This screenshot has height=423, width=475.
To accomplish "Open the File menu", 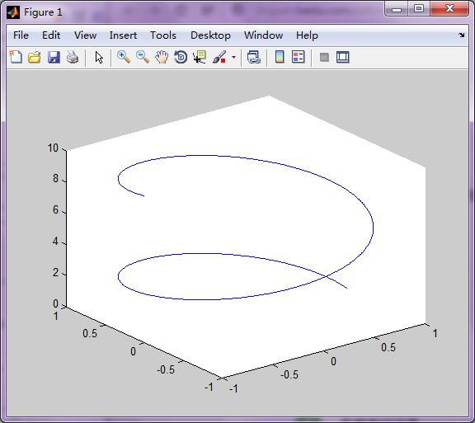I will [x=21, y=35].
